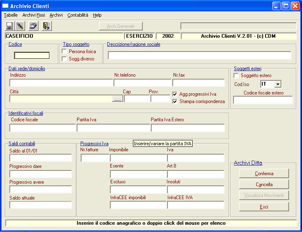Check the Sogg.diverso checkbox
The image size is (302, 232).
pyautogui.click(x=64, y=59)
